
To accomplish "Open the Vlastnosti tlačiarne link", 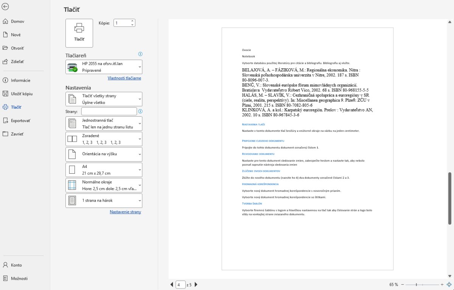I will (x=124, y=78).
